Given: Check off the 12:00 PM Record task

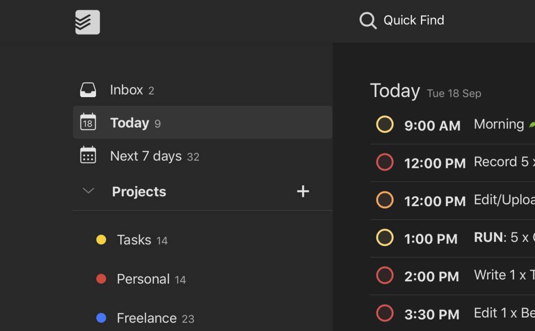Looking at the screenshot, I should (x=385, y=162).
